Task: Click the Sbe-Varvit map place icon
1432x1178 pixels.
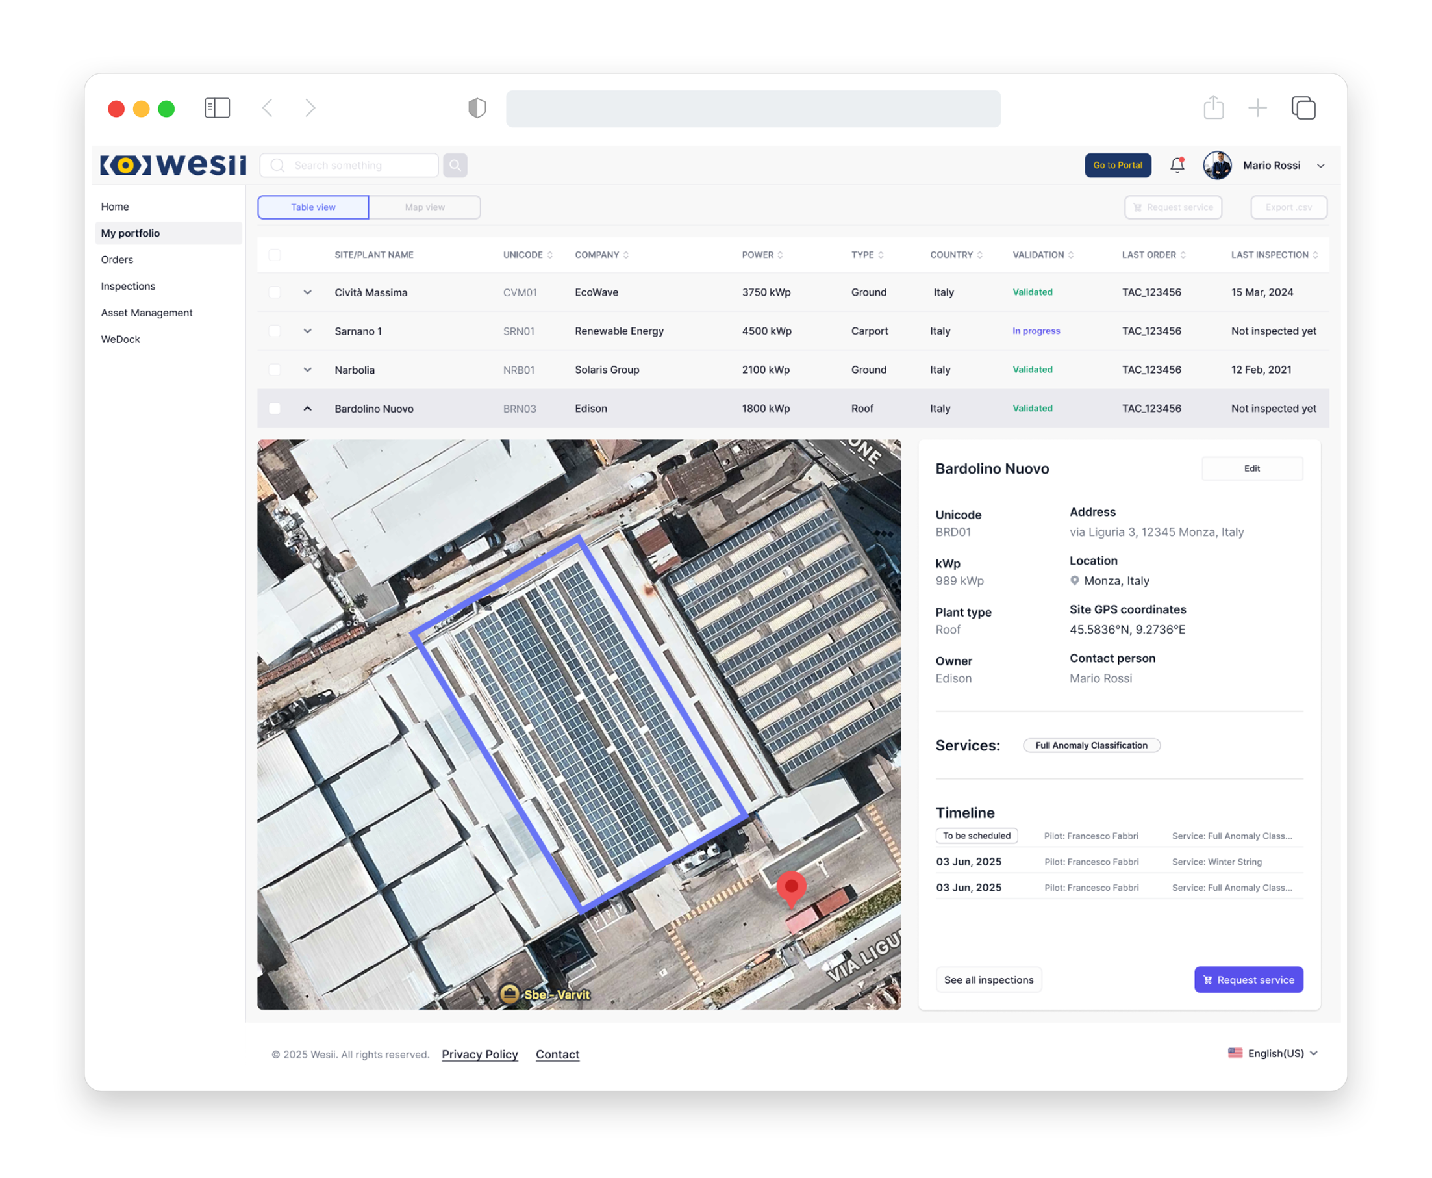Action: coord(509,994)
